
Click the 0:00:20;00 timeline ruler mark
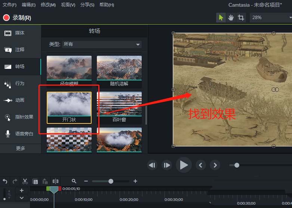point(129,200)
